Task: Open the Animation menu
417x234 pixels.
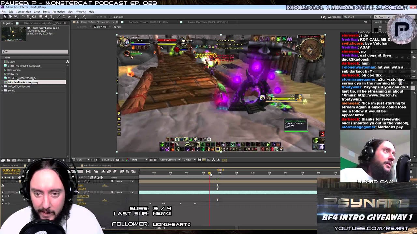Action: point(59,12)
